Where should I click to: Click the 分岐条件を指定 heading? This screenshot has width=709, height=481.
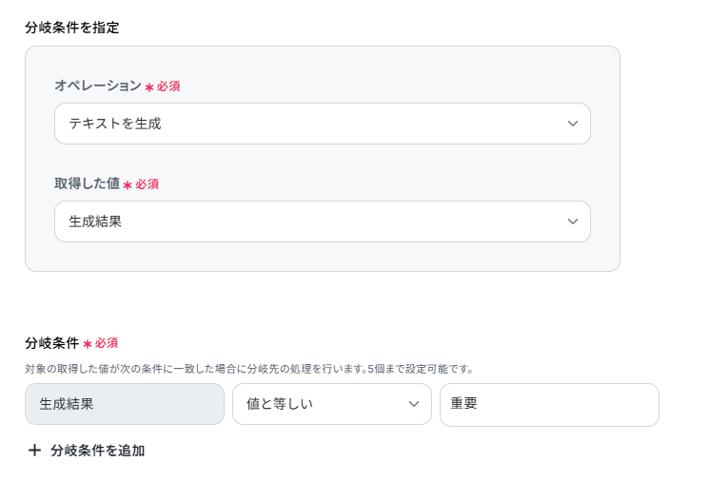tap(72, 28)
